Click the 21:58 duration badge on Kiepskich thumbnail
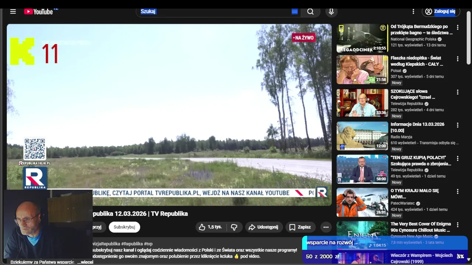The height and width of the screenshot is (265, 472). (x=381, y=79)
